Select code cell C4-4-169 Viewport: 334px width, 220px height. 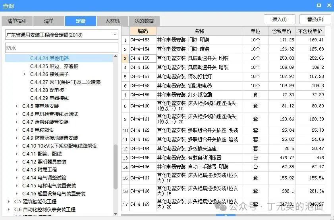pos(143,204)
